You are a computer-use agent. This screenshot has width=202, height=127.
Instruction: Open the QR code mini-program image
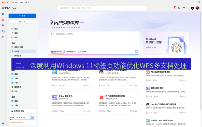(x=176, y=47)
